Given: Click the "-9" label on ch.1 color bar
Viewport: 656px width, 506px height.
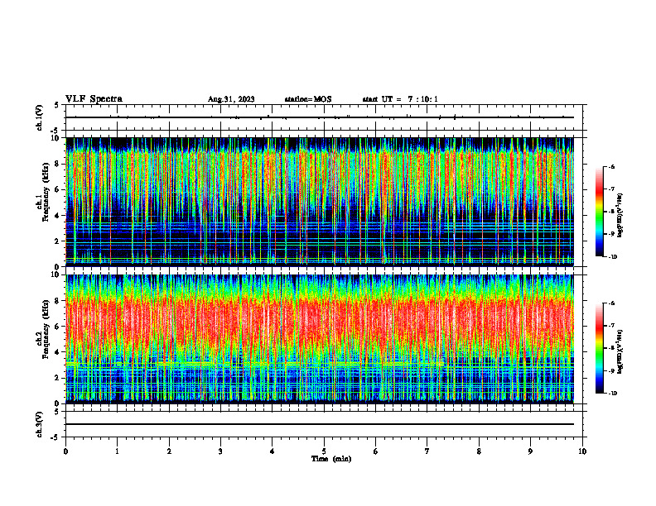Looking at the screenshot, I should click(x=611, y=234).
